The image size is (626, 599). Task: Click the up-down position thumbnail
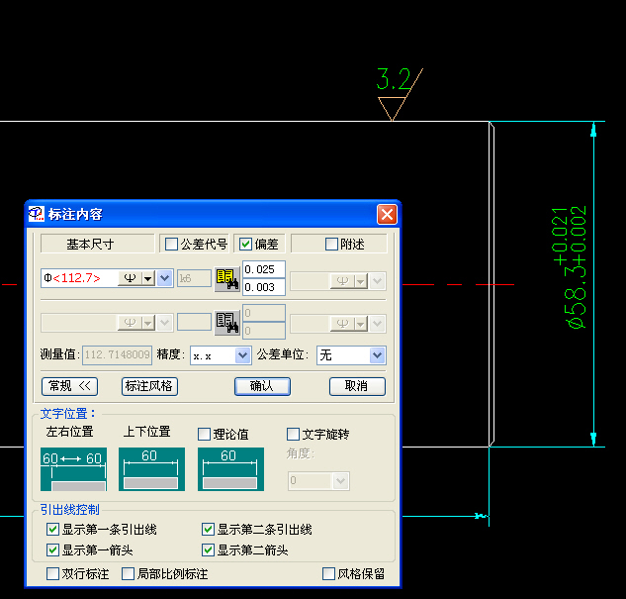click(151, 469)
